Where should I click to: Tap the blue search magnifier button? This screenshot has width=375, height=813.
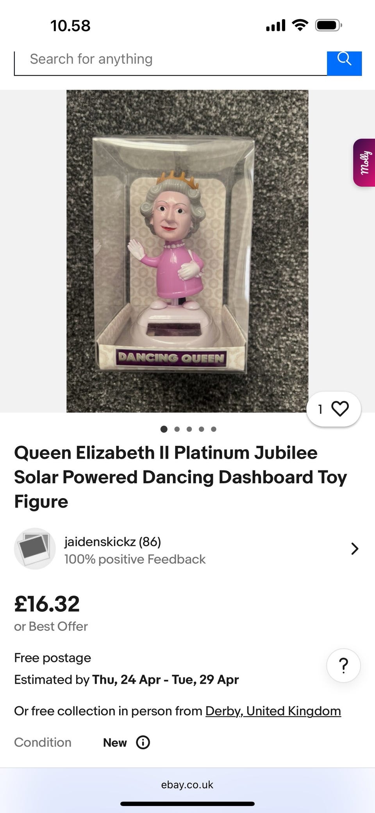(x=344, y=63)
